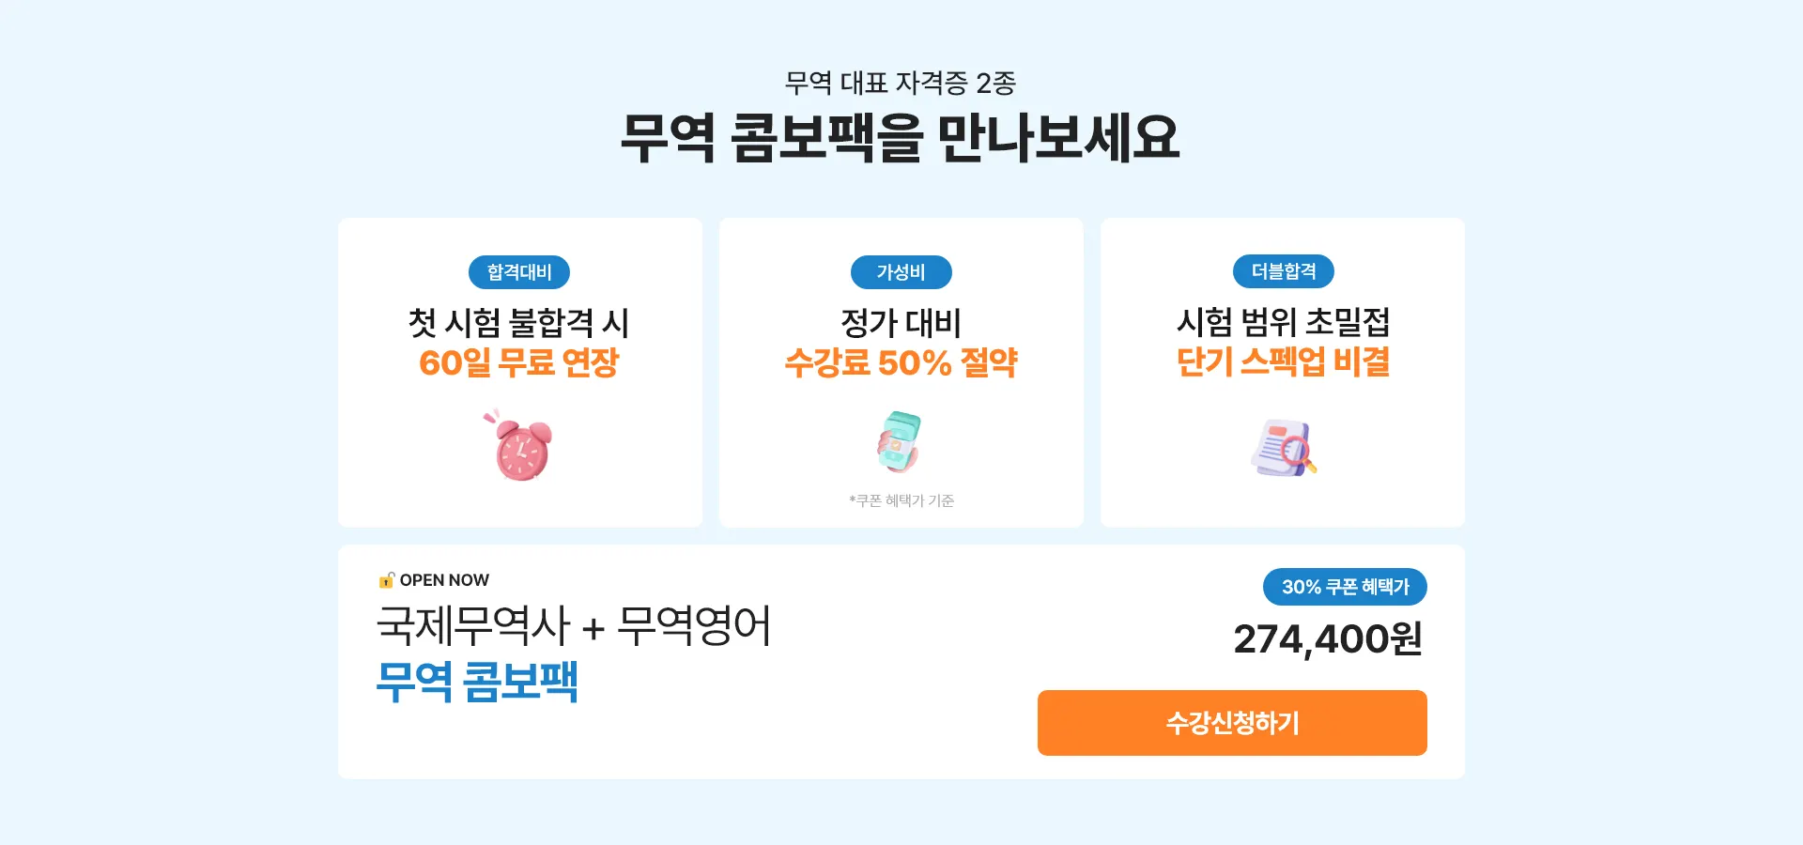Click the document magnifier search icon
Screen dimensions: 1803x845
[1284, 447]
